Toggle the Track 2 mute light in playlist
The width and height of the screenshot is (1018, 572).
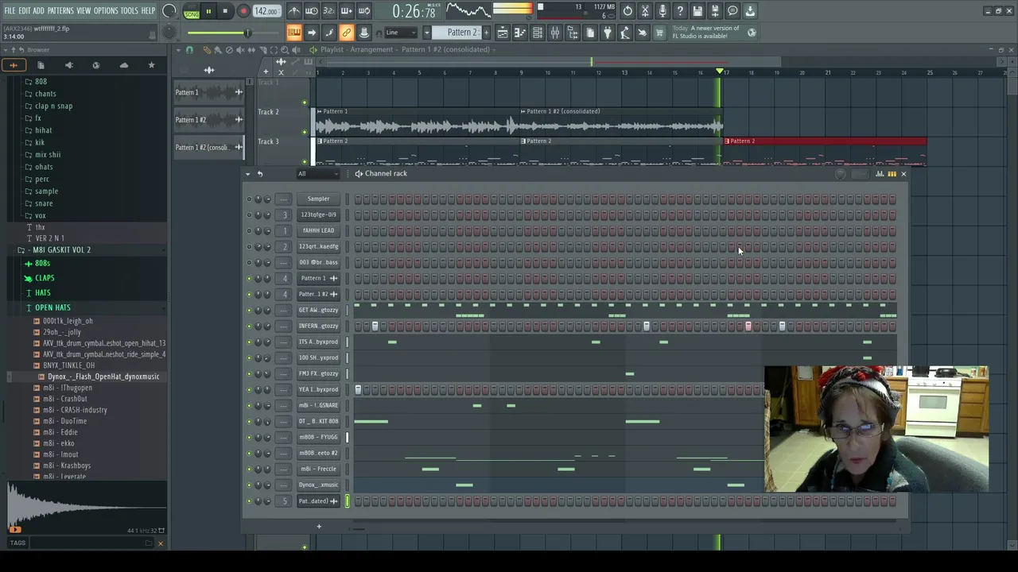tap(304, 132)
